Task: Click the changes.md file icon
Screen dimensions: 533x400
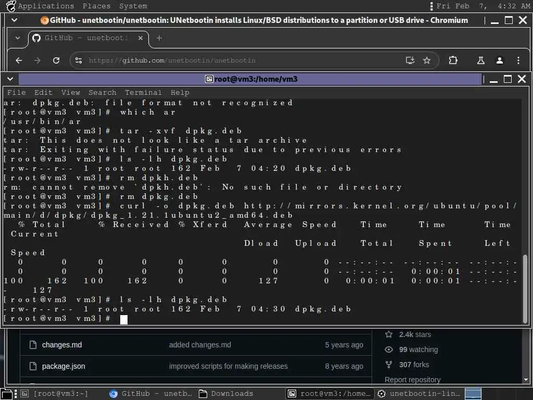Action: tap(33, 345)
